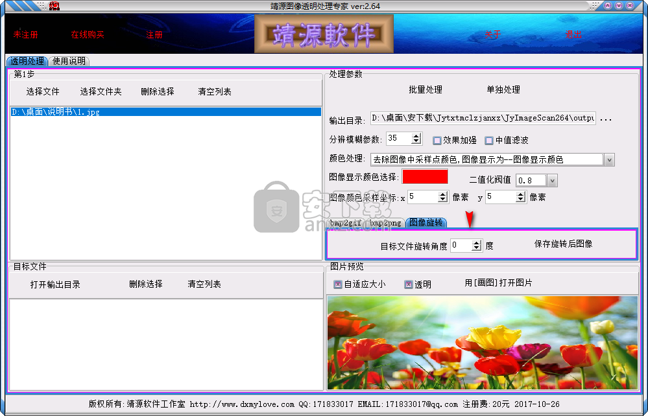Increase sampling y coordinate value

(x=521, y=194)
